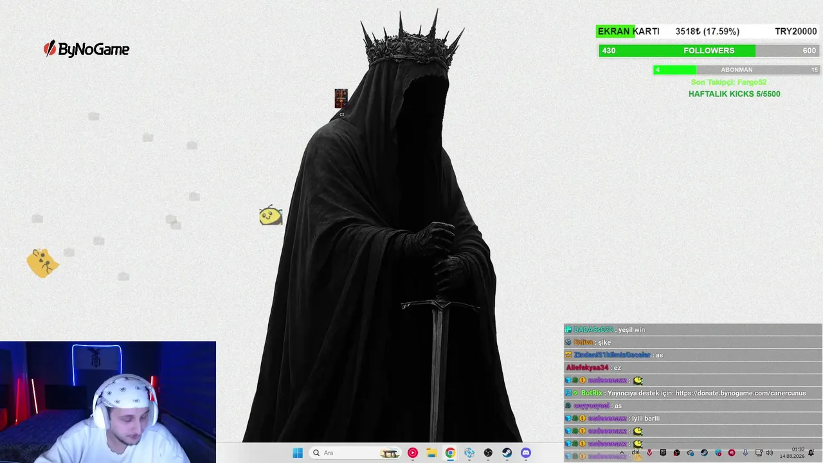The width and height of the screenshot is (823, 463).
Task: Click the cloud sync tray icon
Action: point(691,453)
